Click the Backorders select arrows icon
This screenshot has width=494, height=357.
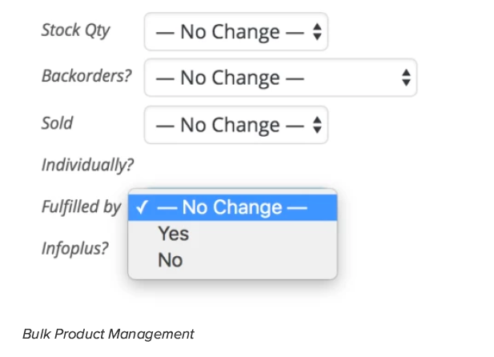[x=406, y=78]
